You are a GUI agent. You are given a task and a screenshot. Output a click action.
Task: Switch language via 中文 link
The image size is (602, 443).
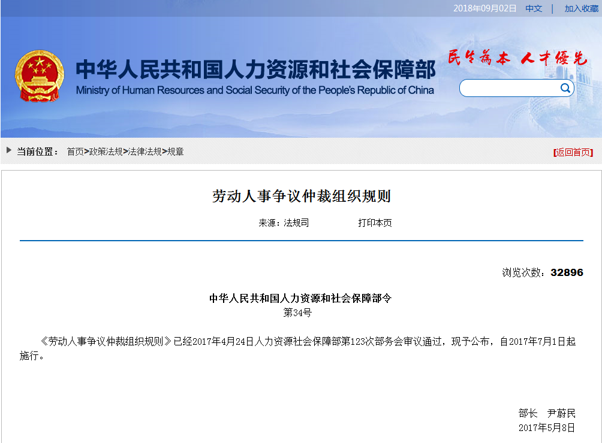pos(534,8)
